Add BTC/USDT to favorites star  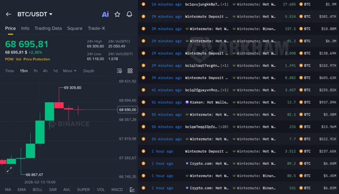coord(117,14)
